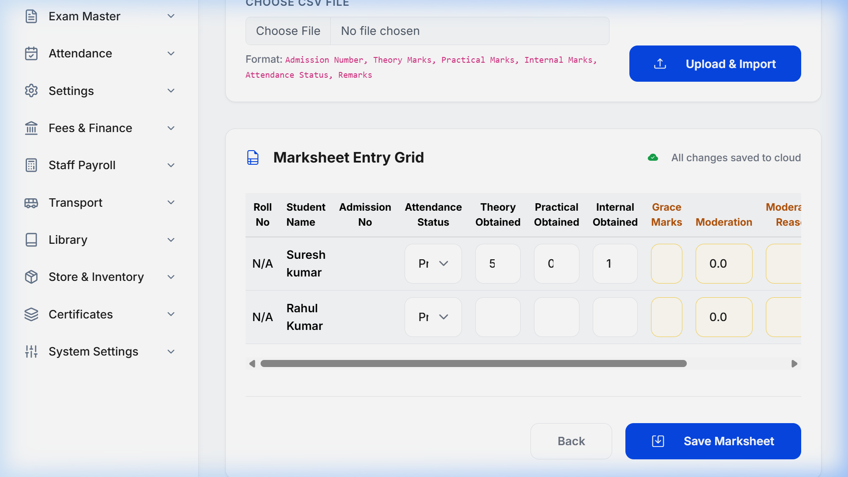The width and height of the screenshot is (848, 477).
Task: Open the Exam Master menu
Action: (x=100, y=16)
